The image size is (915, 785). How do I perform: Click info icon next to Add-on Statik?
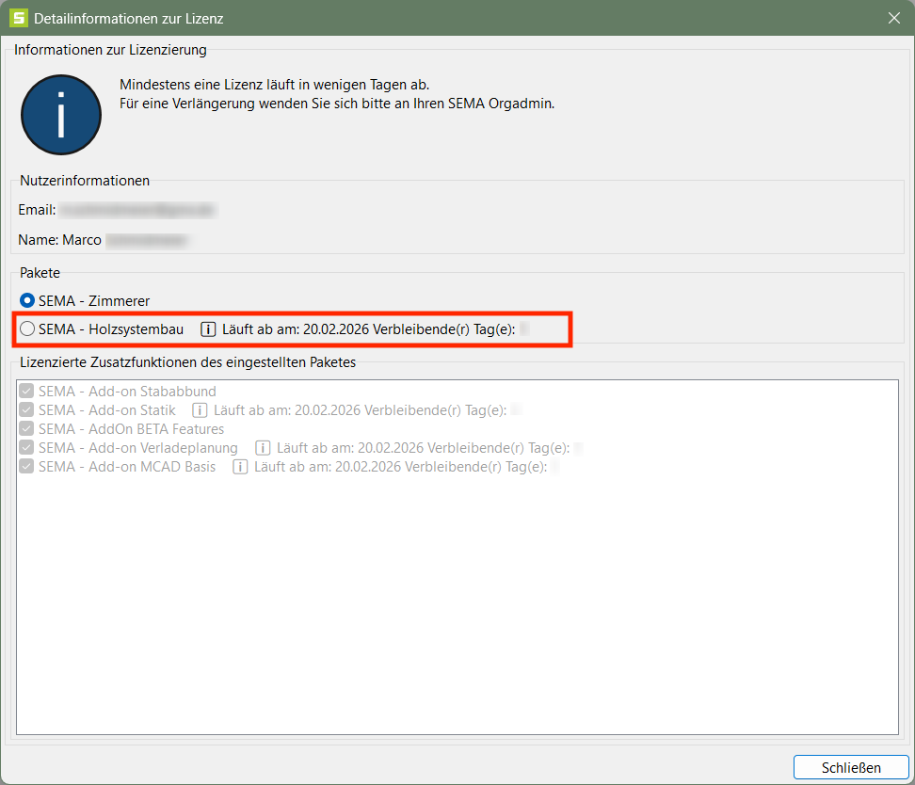pos(200,410)
